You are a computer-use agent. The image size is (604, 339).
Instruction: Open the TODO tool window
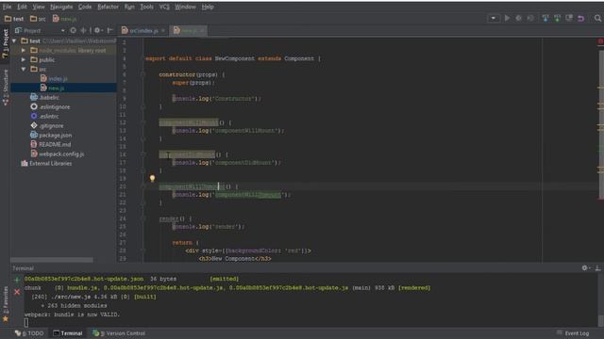29,333
